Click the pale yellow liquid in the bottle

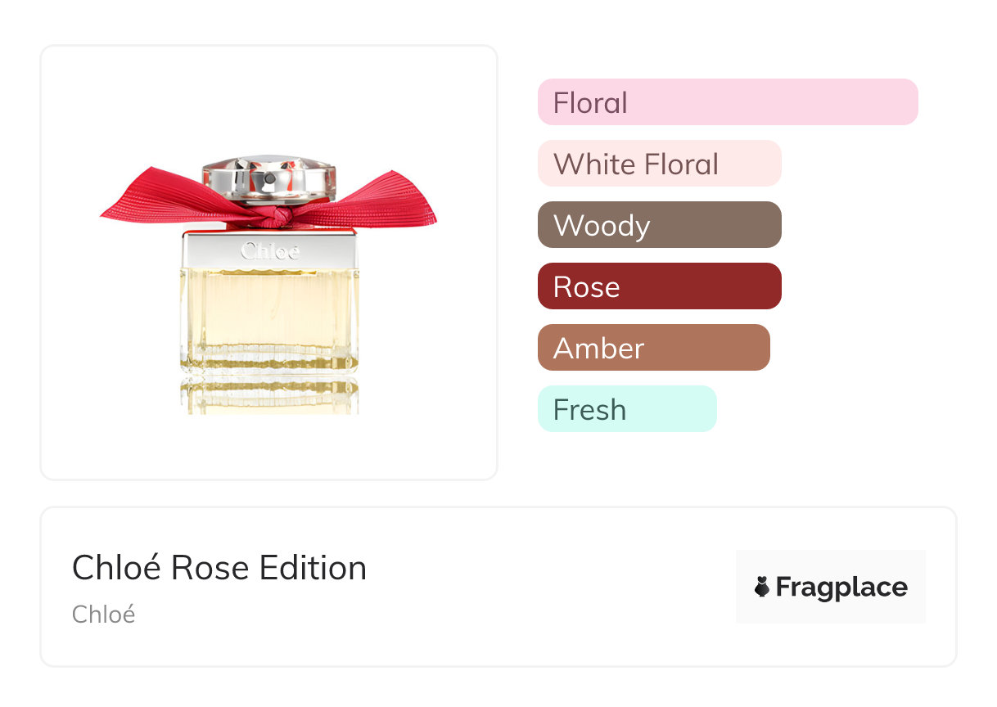click(x=268, y=311)
